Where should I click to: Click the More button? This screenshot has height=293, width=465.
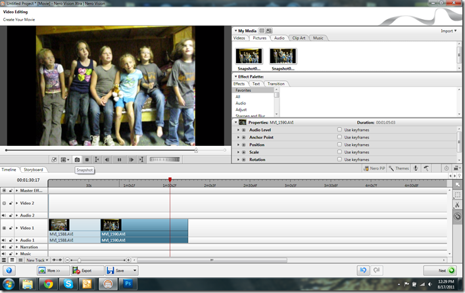[x=53, y=271]
